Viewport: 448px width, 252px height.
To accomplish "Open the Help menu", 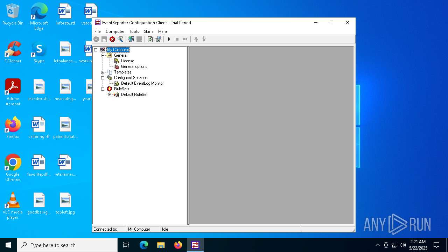I will tap(162, 31).
